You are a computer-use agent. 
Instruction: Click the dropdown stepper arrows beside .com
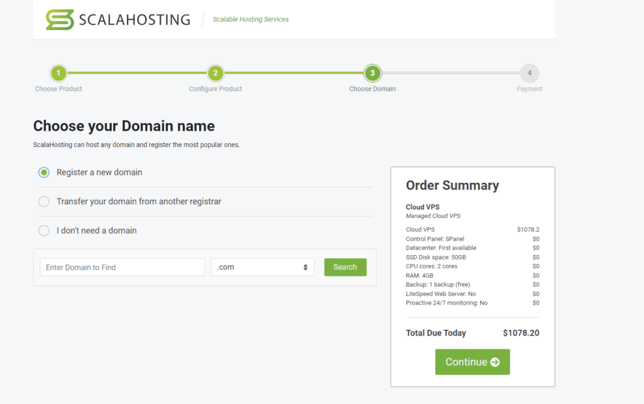click(x=306, y=267)
